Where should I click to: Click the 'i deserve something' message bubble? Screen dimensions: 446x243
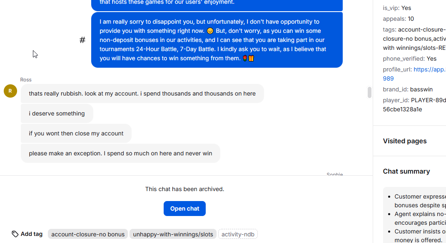tap(57, 113)
